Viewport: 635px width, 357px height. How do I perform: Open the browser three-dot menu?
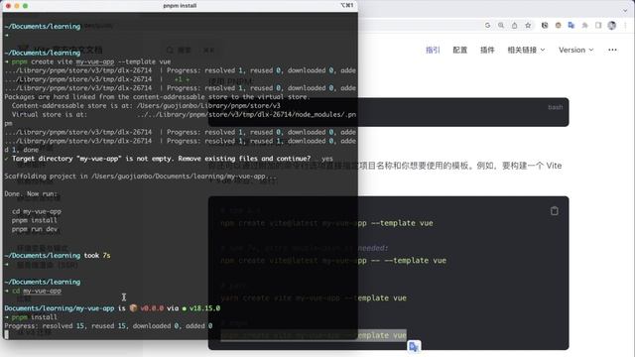click(625, 25)
